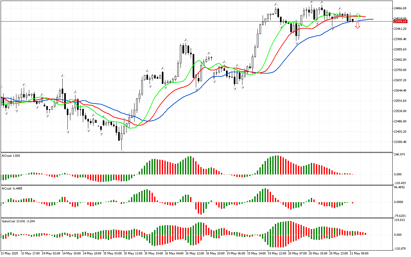Click the 21 May 08:00 time label
Image resolution: width=411 pixels, height=257 pixels.
pos(359,253)
